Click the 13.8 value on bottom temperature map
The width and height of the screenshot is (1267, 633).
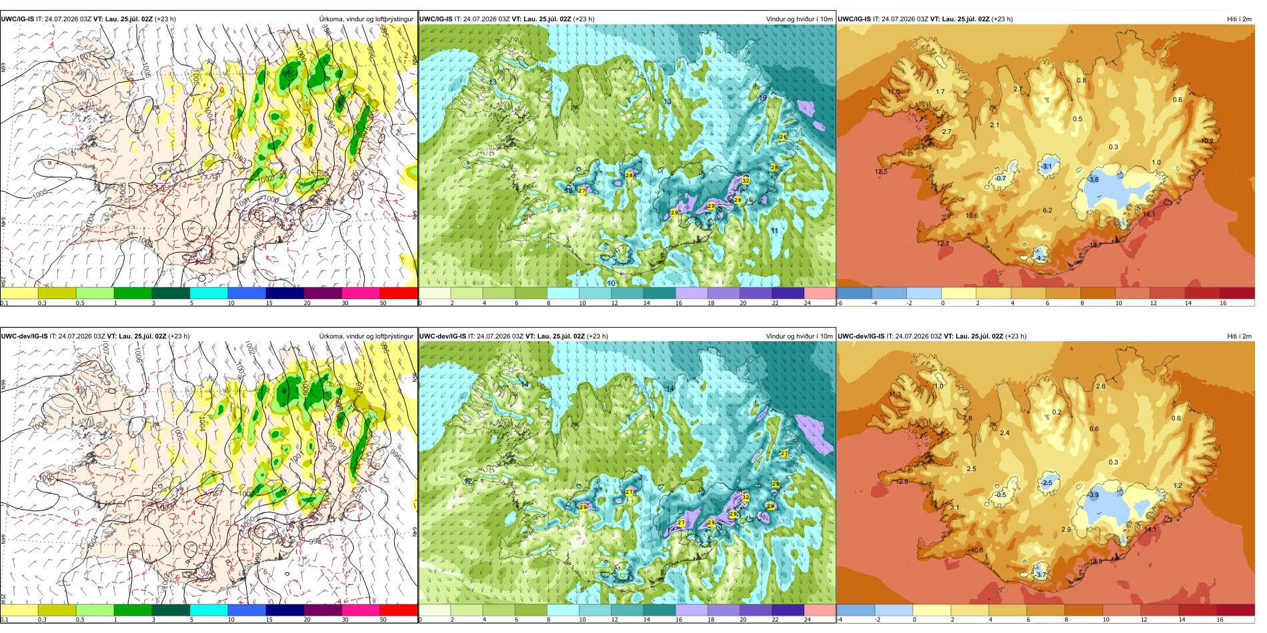pos(1095,562)
